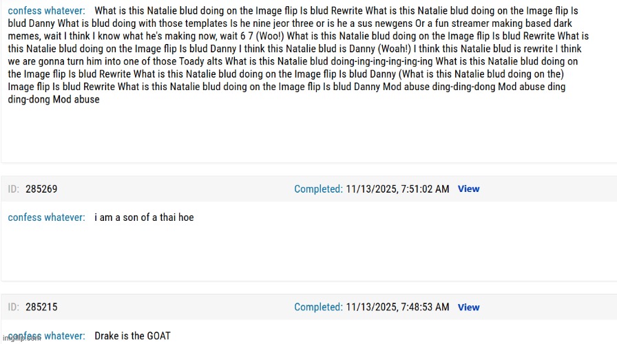Open the View link for ID 285215
The height and width of the screenshot is (344, 617).
[x=468, y=307]
